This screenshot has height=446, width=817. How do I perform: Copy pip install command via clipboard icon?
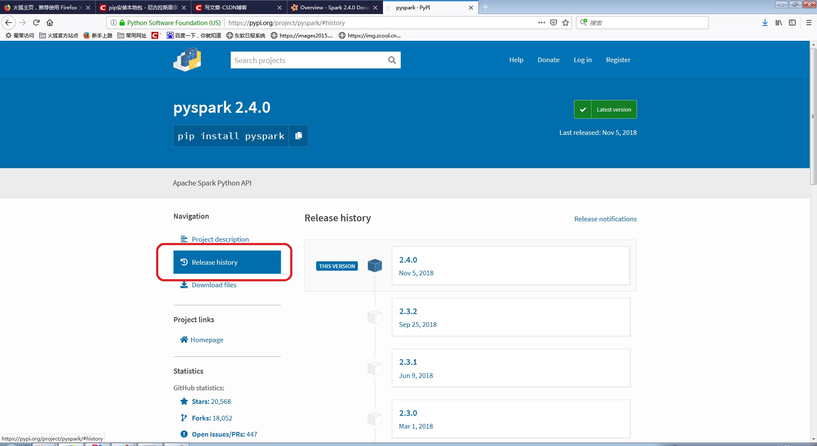[x=299, y=135]
